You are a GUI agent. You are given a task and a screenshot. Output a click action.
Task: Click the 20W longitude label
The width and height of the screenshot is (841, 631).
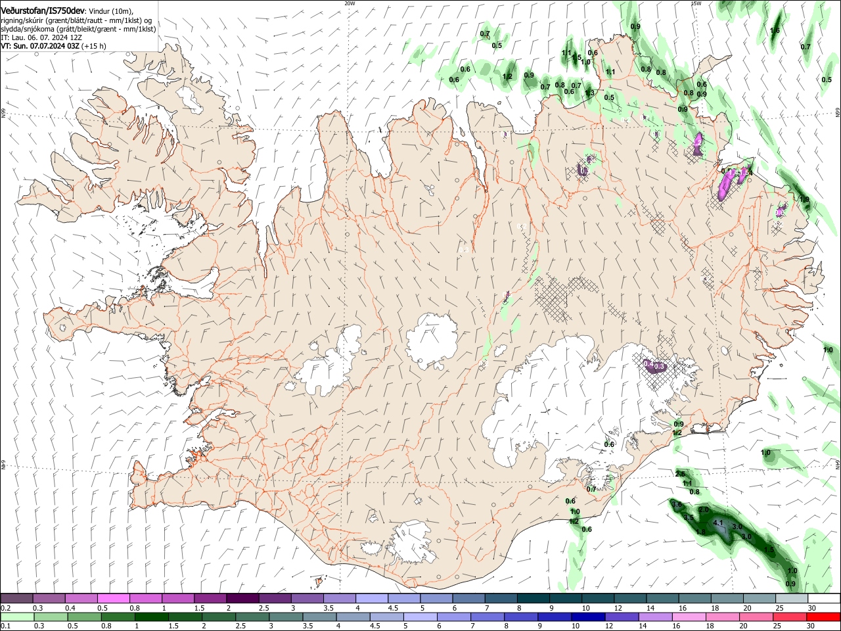350,3
